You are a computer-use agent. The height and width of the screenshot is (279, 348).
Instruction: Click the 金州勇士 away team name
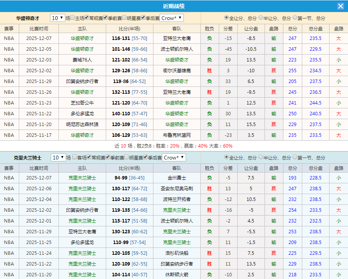[176, 178]
